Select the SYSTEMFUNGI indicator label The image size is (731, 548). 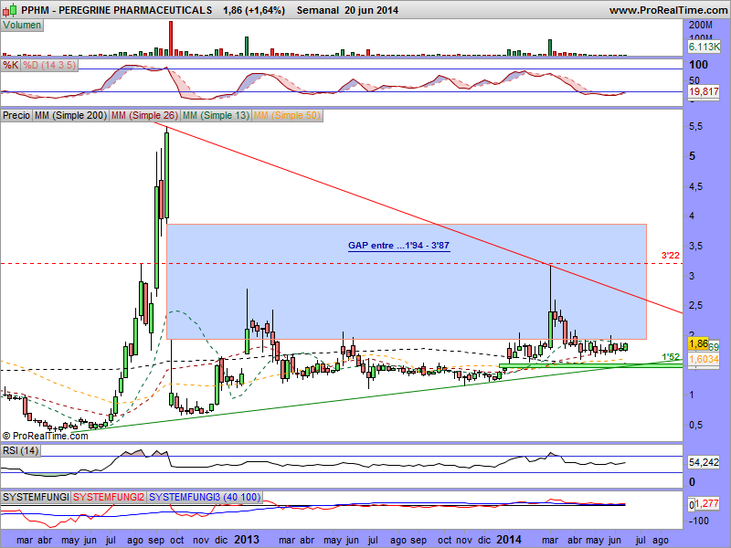point(36,497)
